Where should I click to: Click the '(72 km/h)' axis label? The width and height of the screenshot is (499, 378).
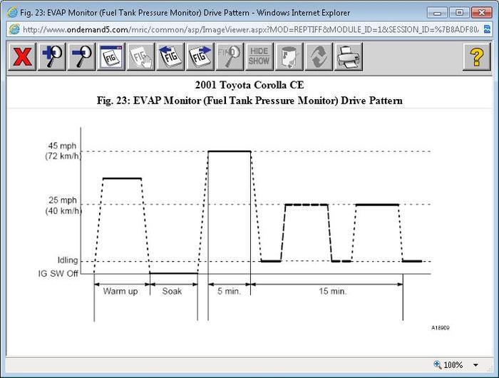pos(63,156)
